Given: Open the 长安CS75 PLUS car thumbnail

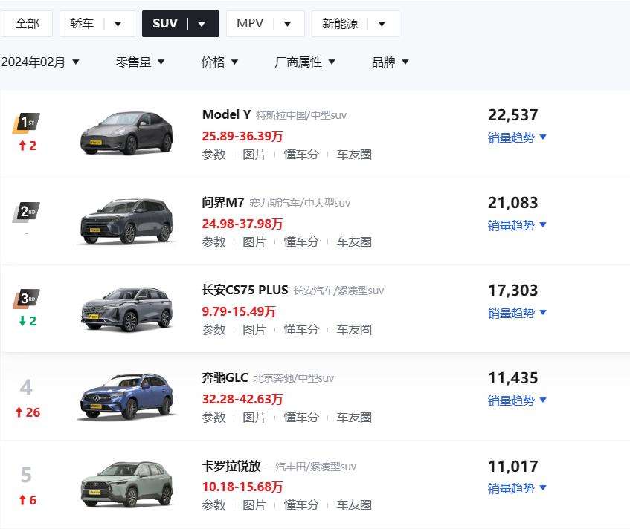Looking at the screenshot, I should (x=127, y=308).
